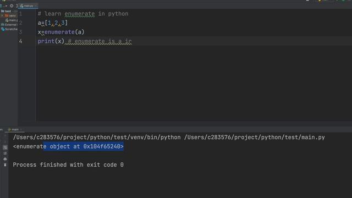Image resolution: width=352 pixels, height=198 pixels.
Task: Select the test project root folder
Action: [6, 11]
